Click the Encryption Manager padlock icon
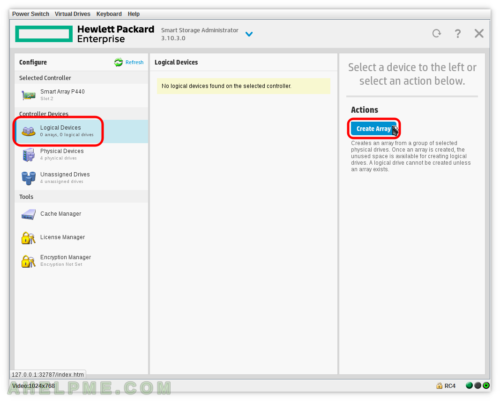500x401 pixels. tap(29, 261)
